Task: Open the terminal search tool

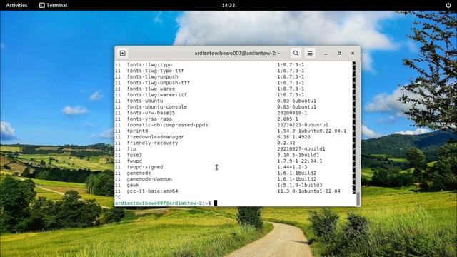Action: tap(296, 54)
